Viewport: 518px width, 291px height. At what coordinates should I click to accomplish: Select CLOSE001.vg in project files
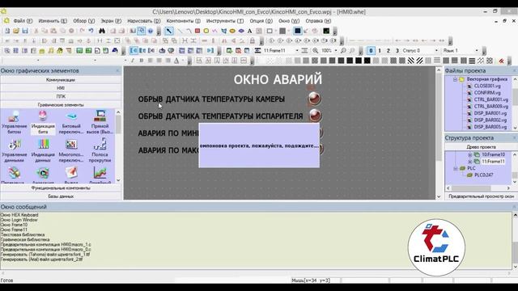coord(487,86)
